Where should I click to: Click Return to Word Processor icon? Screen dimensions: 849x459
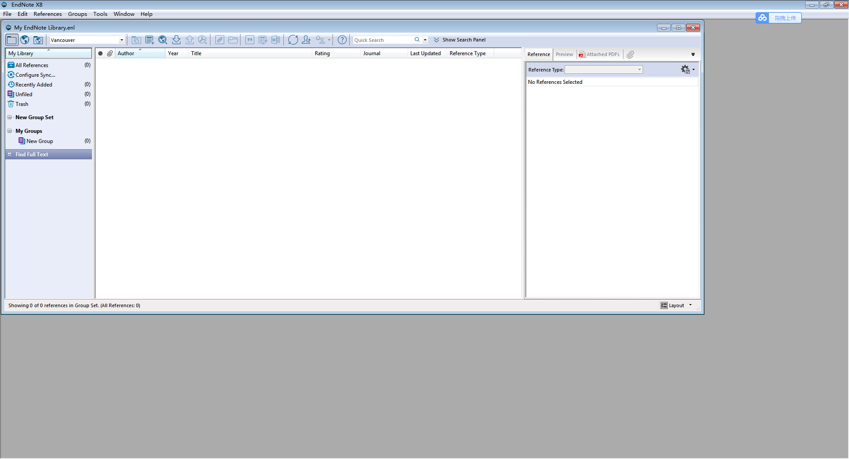pos(275,40)
